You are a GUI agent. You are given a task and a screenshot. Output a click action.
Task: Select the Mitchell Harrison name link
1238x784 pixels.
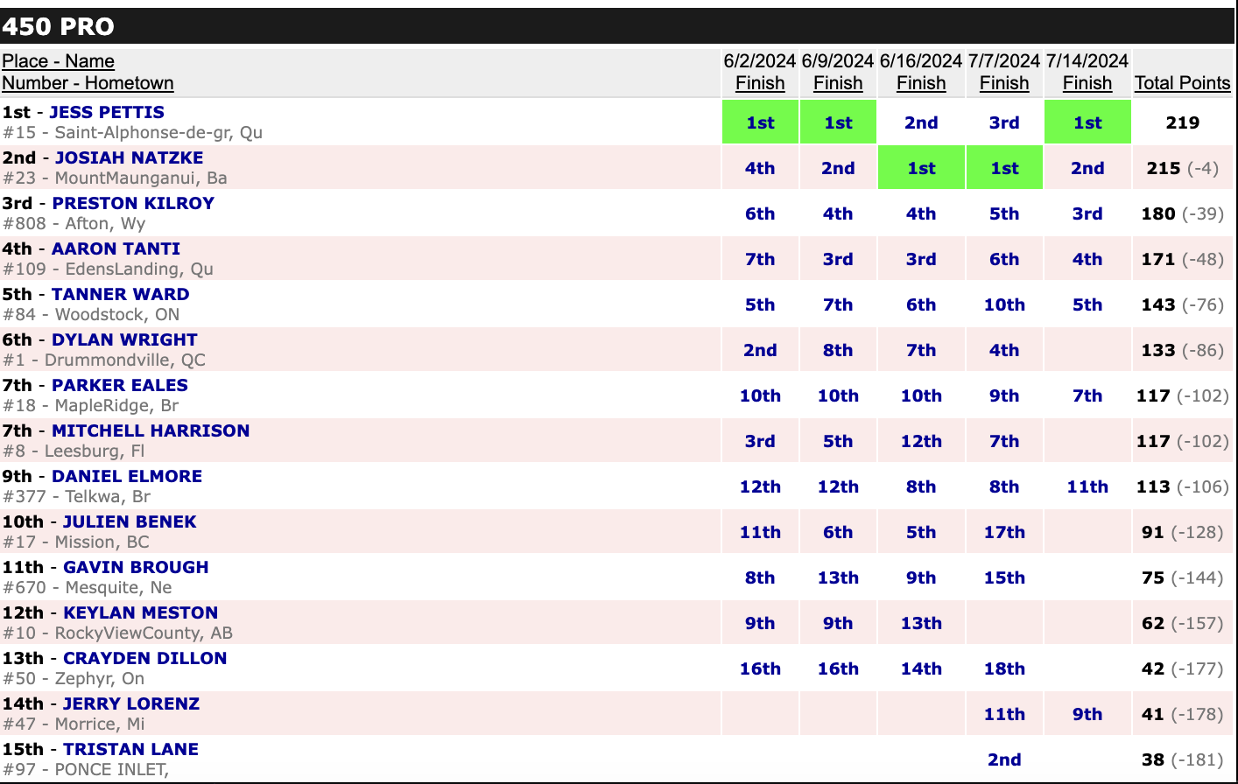point(151,430)
